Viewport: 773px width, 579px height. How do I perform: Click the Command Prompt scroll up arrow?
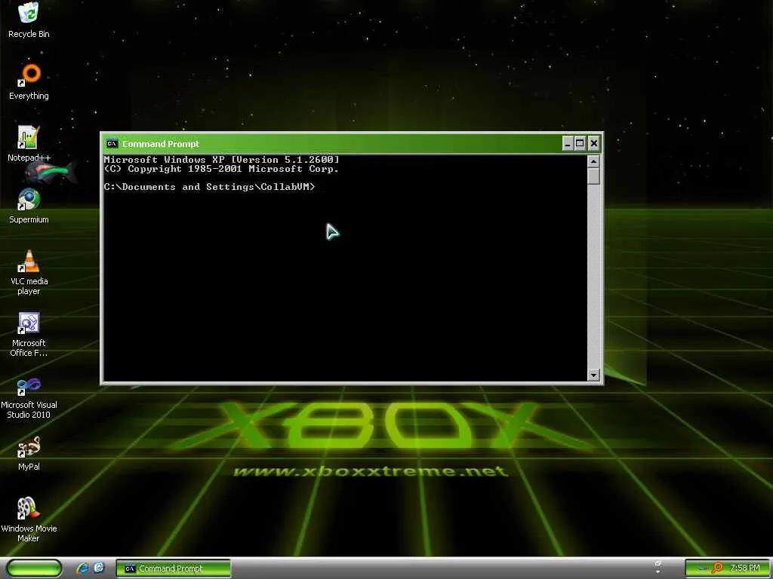593,161
